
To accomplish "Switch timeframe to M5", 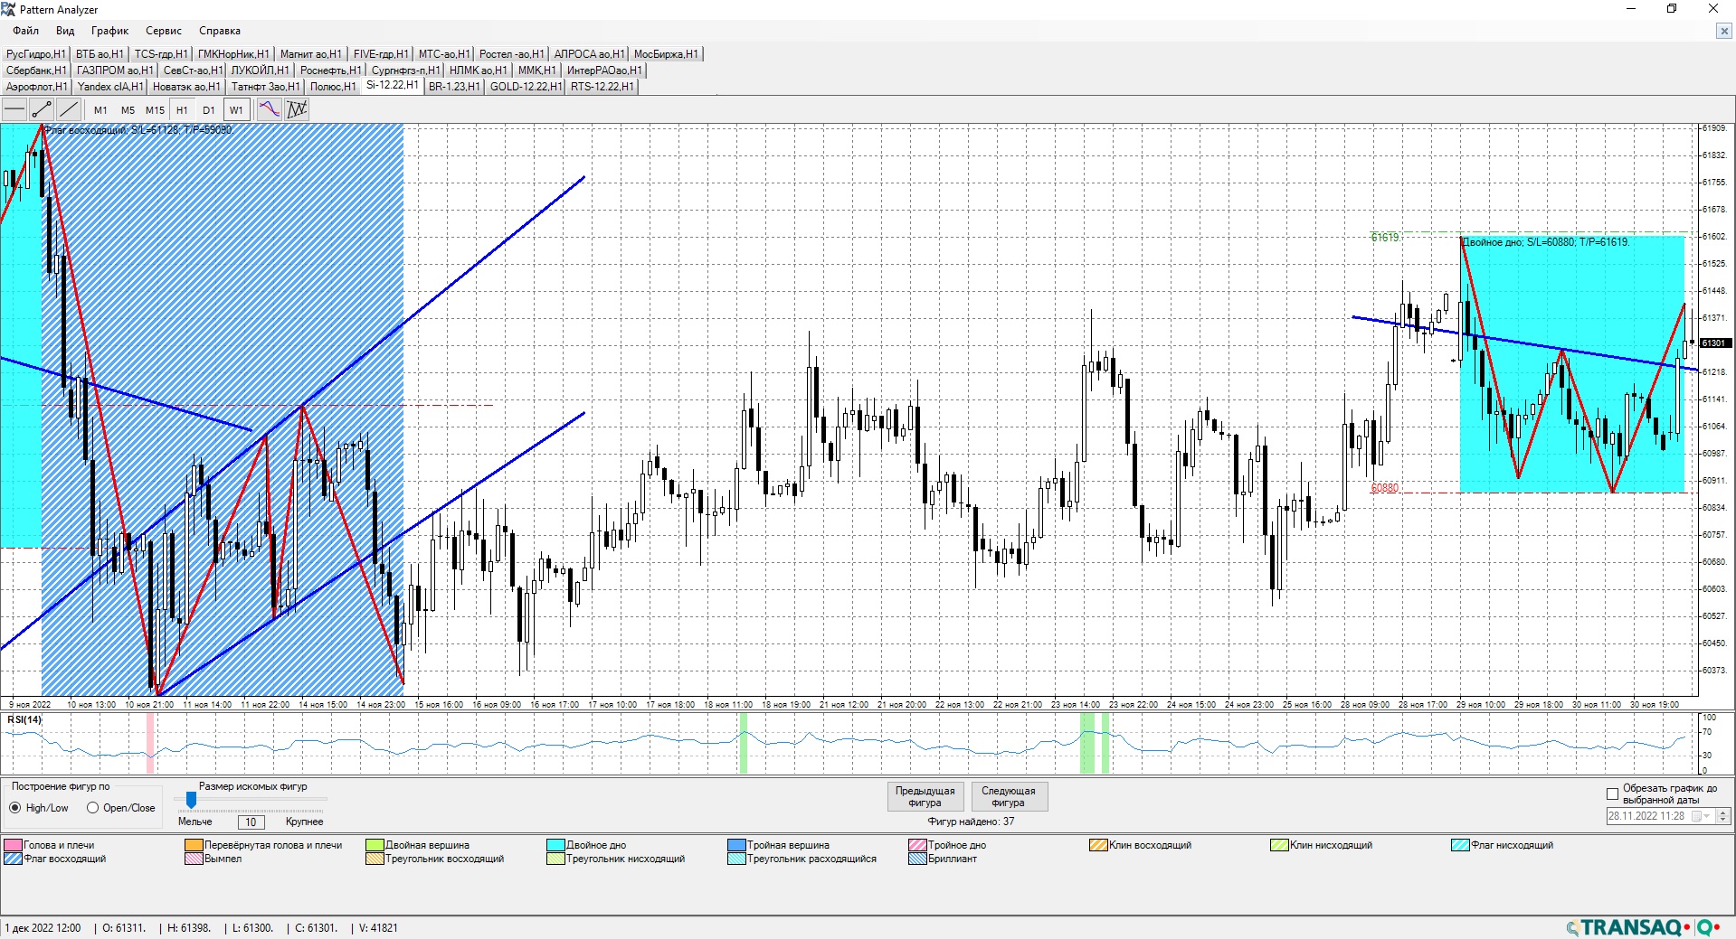I will (x=128, y=110).
